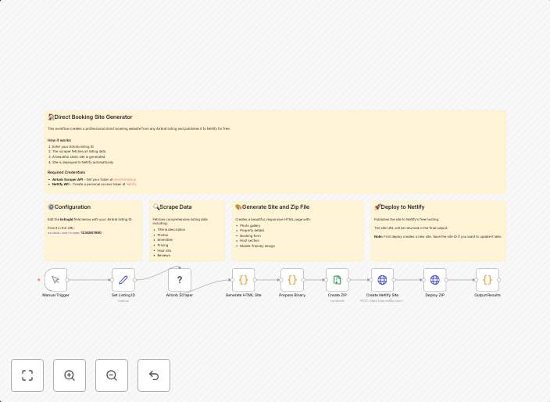Reset the canvas zoom with the undo arrow
The width and height of the screenshot is (550, 402).
click(x=154, y=375)
